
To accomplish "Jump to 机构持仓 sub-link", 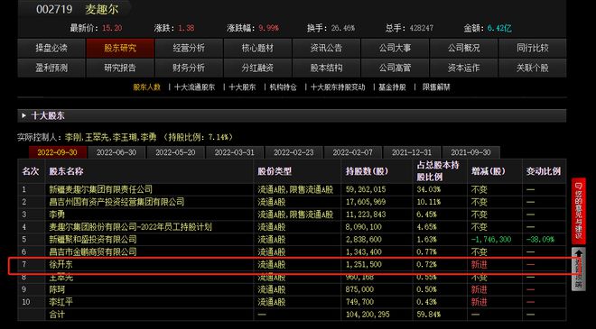I will pos(284,87).
